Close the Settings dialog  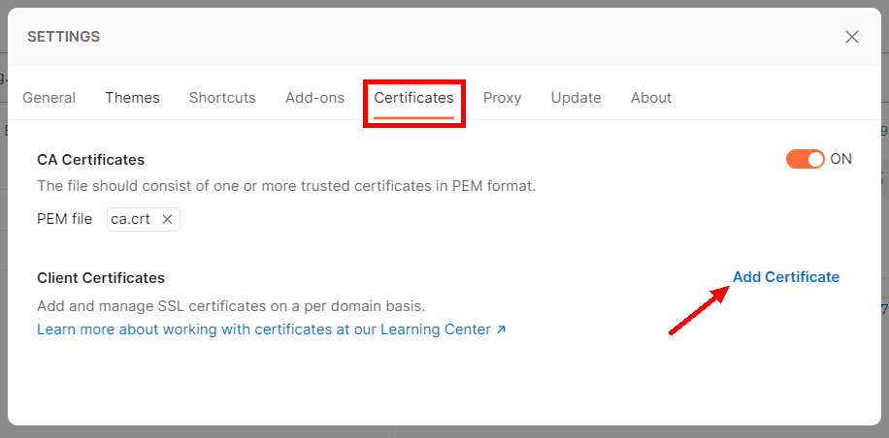pos(852,37)
